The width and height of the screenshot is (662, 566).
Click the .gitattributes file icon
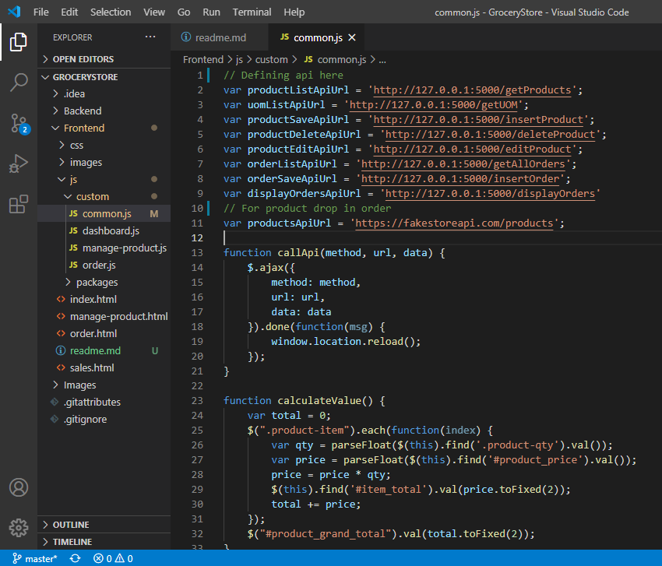coord(55,402)
